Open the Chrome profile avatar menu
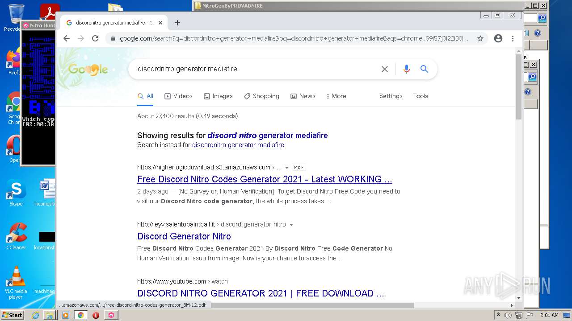 click(x=498, y=38)
